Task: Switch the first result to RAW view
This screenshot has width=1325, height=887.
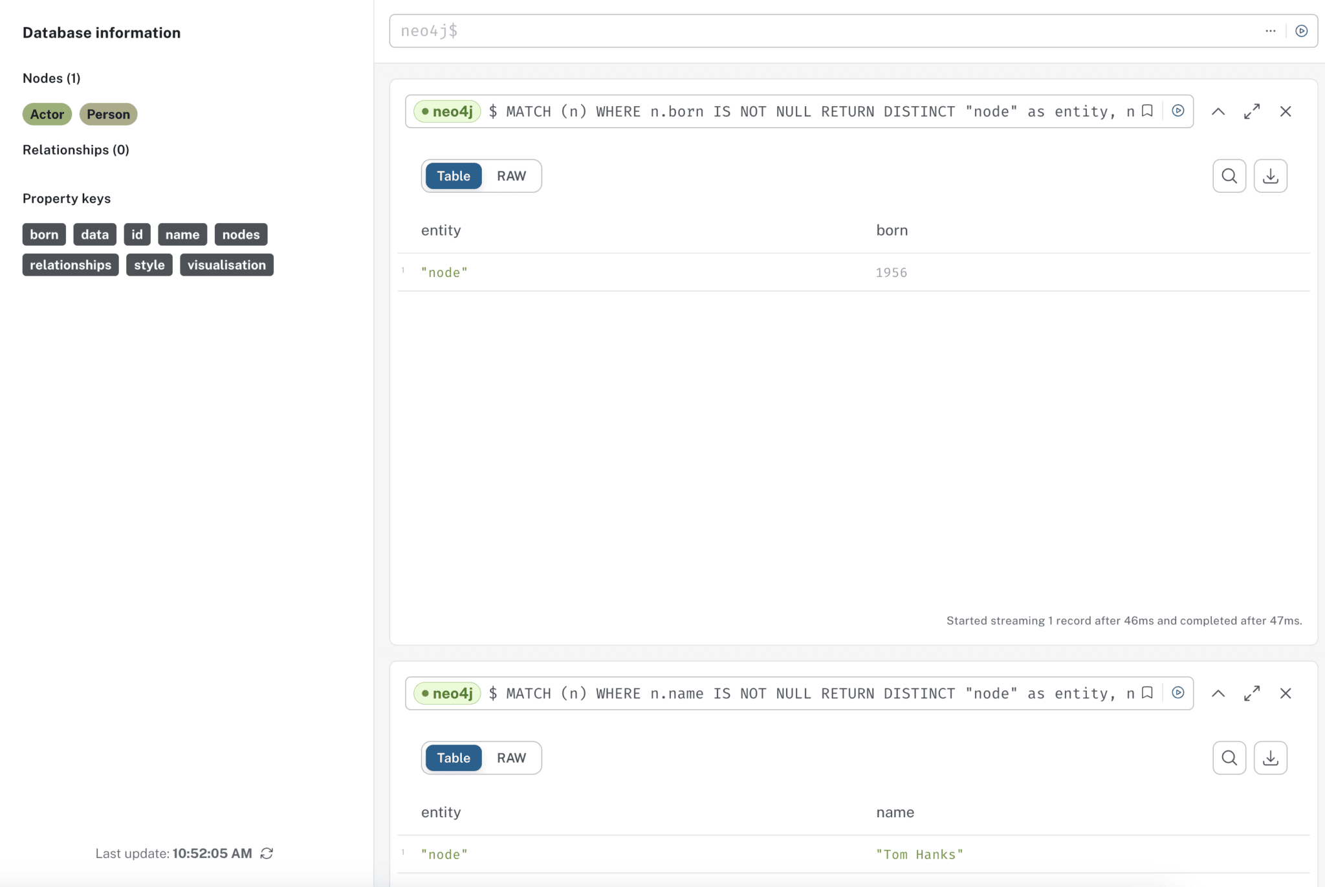Action: click(510, 175)
